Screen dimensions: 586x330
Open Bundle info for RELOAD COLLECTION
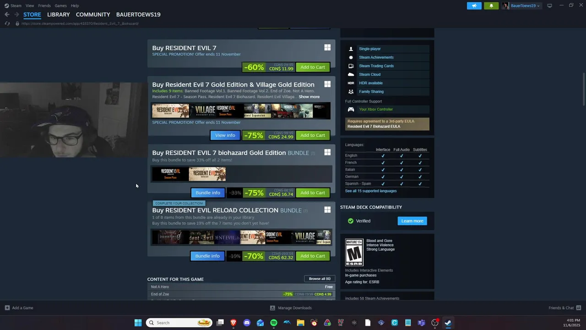pos(207,256)
